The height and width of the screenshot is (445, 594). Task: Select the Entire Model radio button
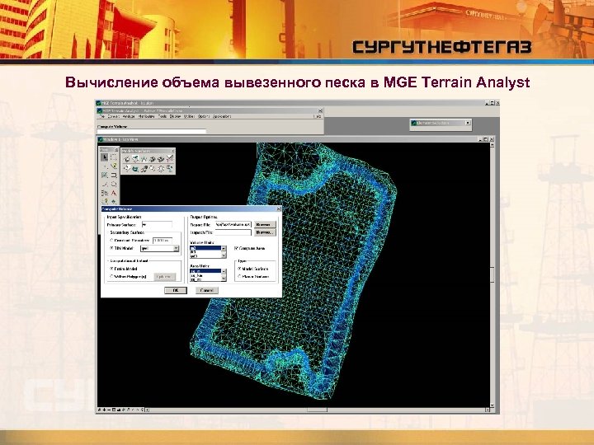click(111, 269)
